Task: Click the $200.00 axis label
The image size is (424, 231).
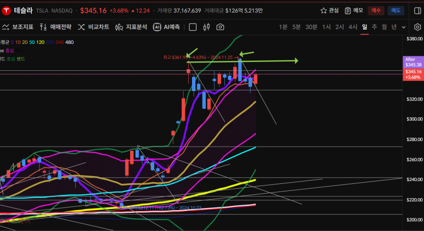Action: pyautogui.click(x=415, y=220)
